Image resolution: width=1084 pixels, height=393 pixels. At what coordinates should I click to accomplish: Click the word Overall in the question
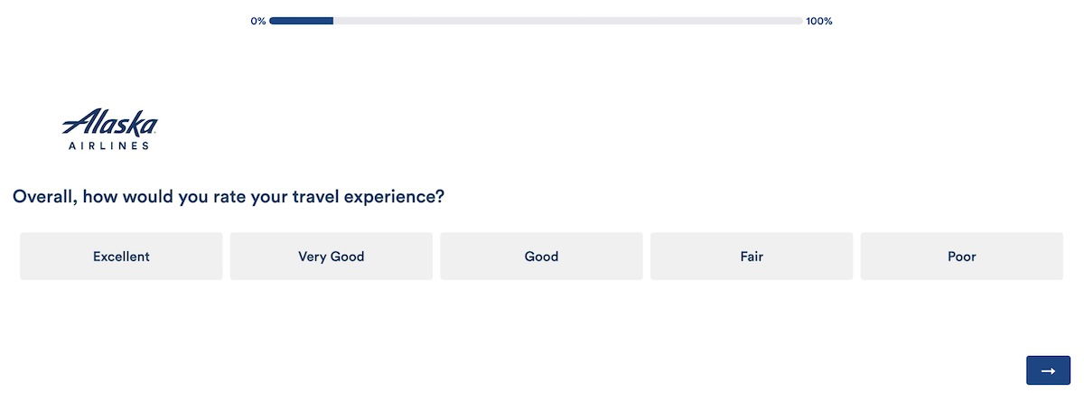[x=44, y=196]
